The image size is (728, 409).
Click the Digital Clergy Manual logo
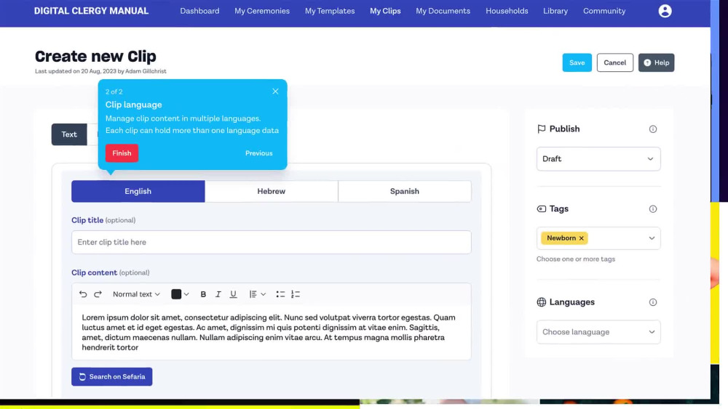tap(92, 11)
